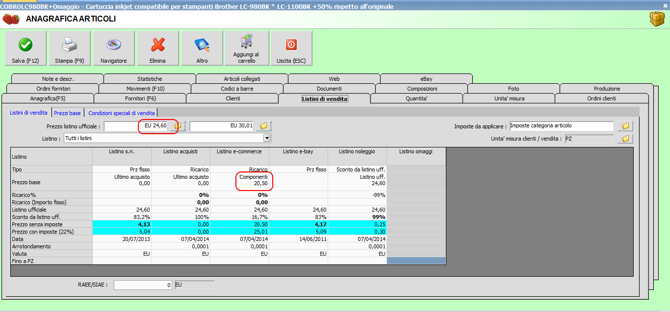Screen dimensions: 670x312
Task: Click the 16,7% discount cell
Action: (240, 216)
